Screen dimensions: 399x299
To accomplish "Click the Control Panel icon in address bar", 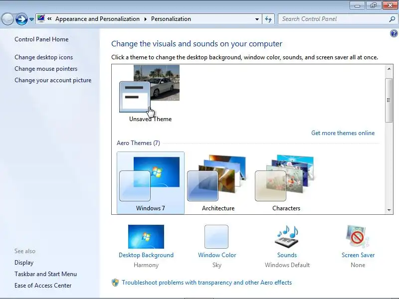I will point(41,18).
